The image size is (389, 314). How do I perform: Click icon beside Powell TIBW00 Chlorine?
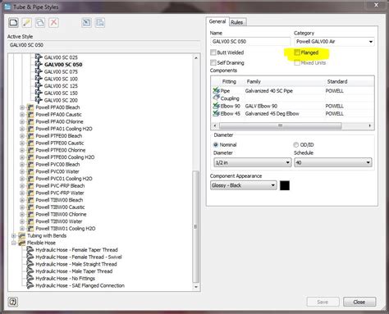coord(30,214)
